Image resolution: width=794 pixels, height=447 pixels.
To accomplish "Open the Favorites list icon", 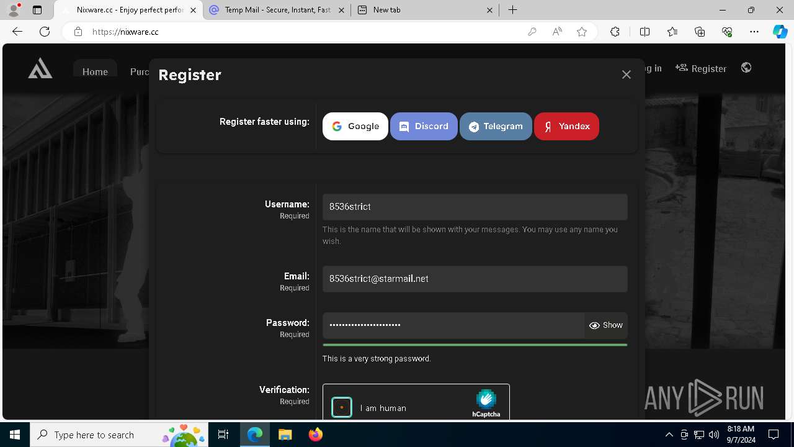I will 672,32.
